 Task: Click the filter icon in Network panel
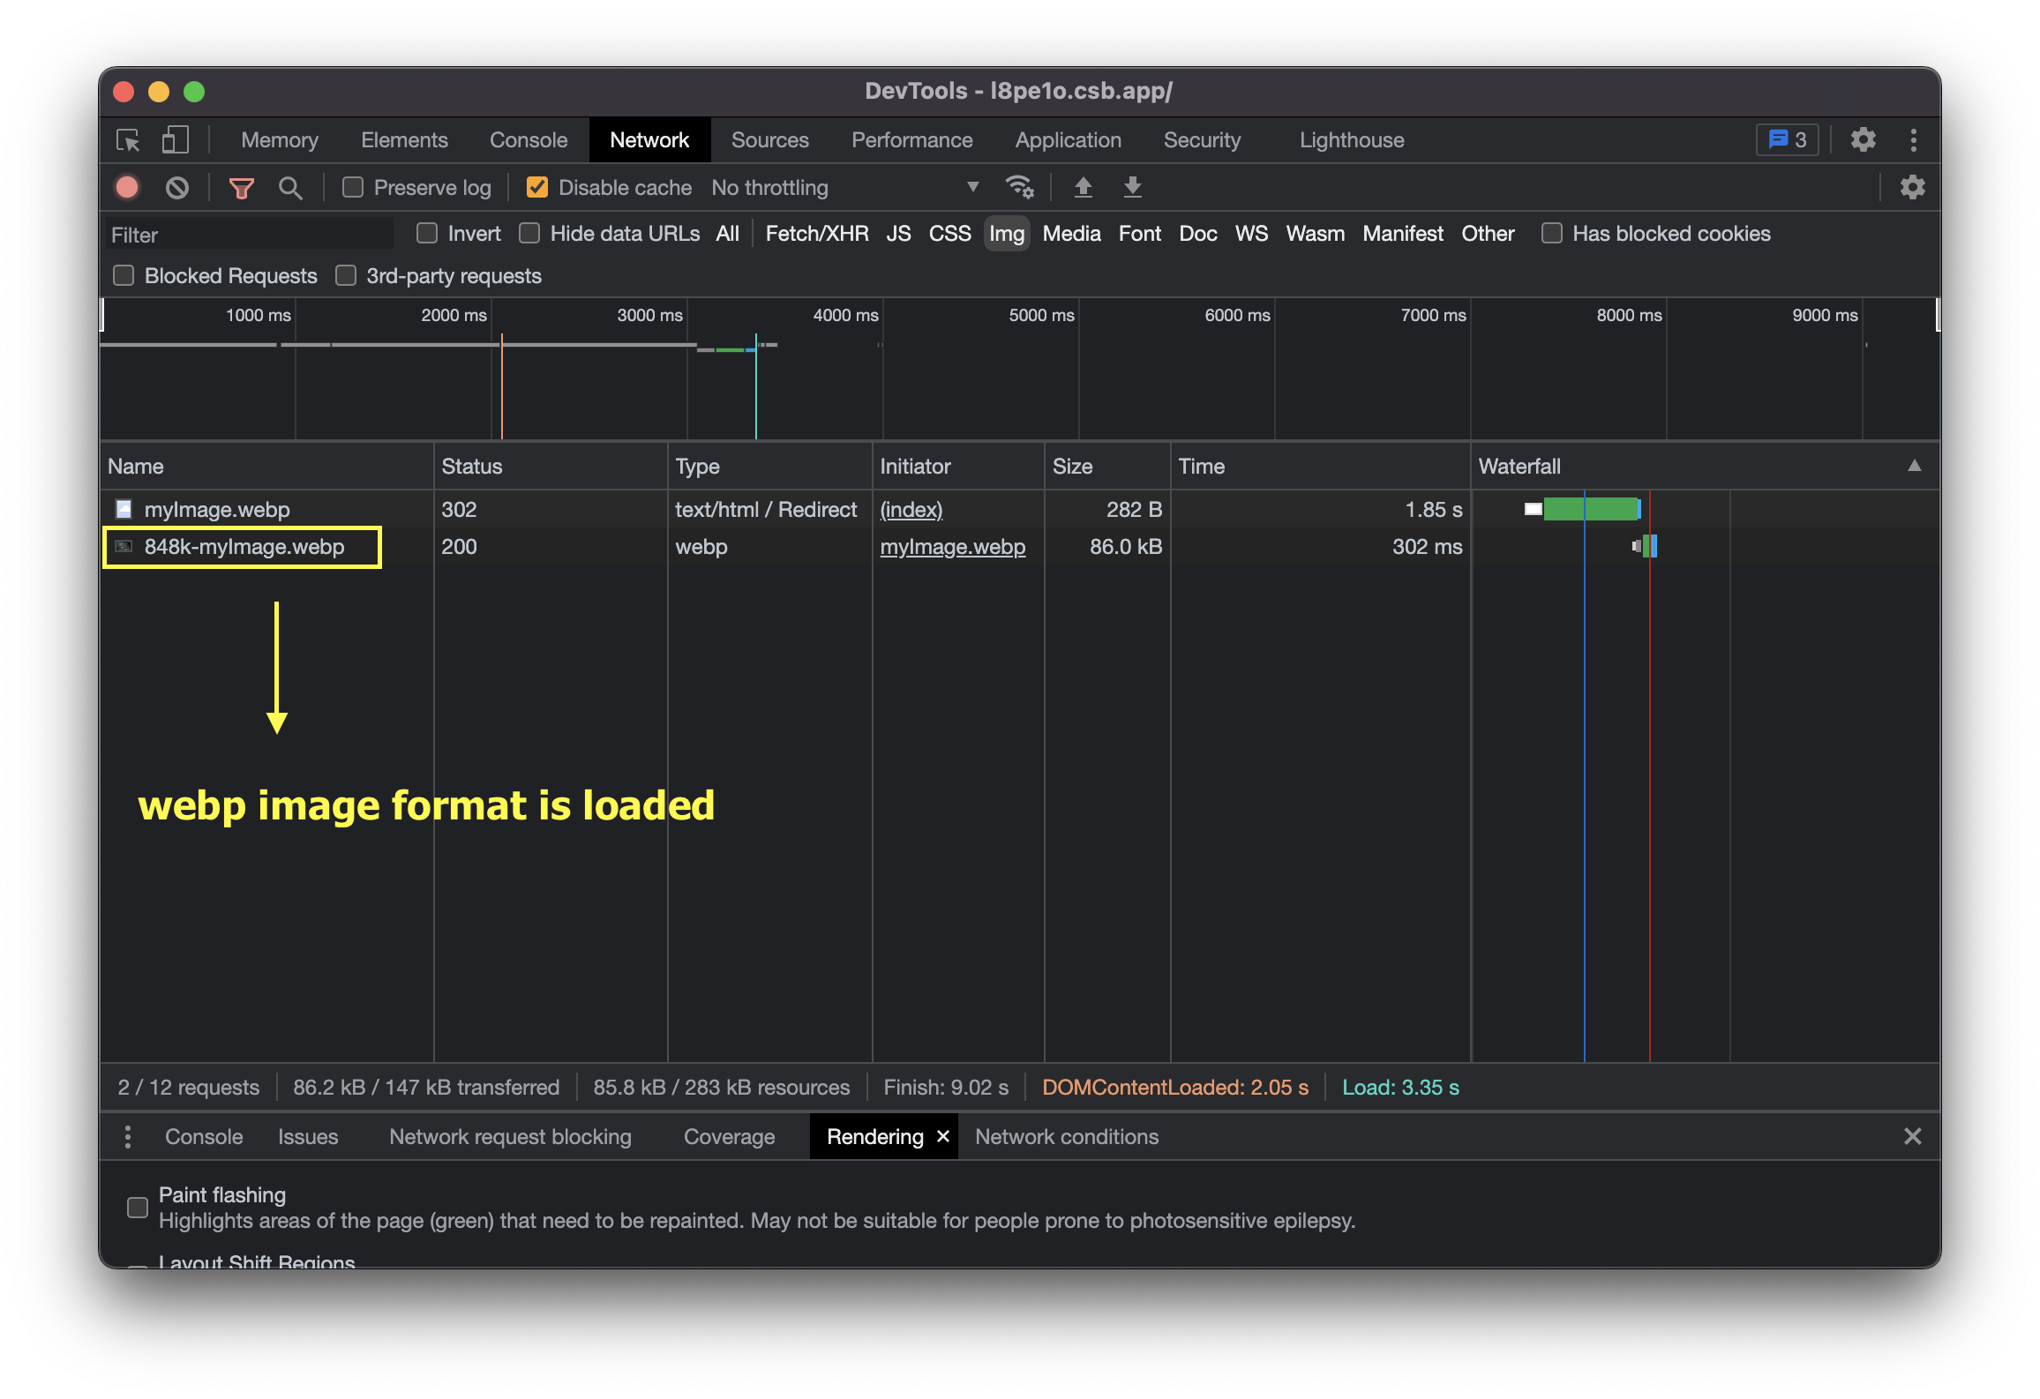240,189
